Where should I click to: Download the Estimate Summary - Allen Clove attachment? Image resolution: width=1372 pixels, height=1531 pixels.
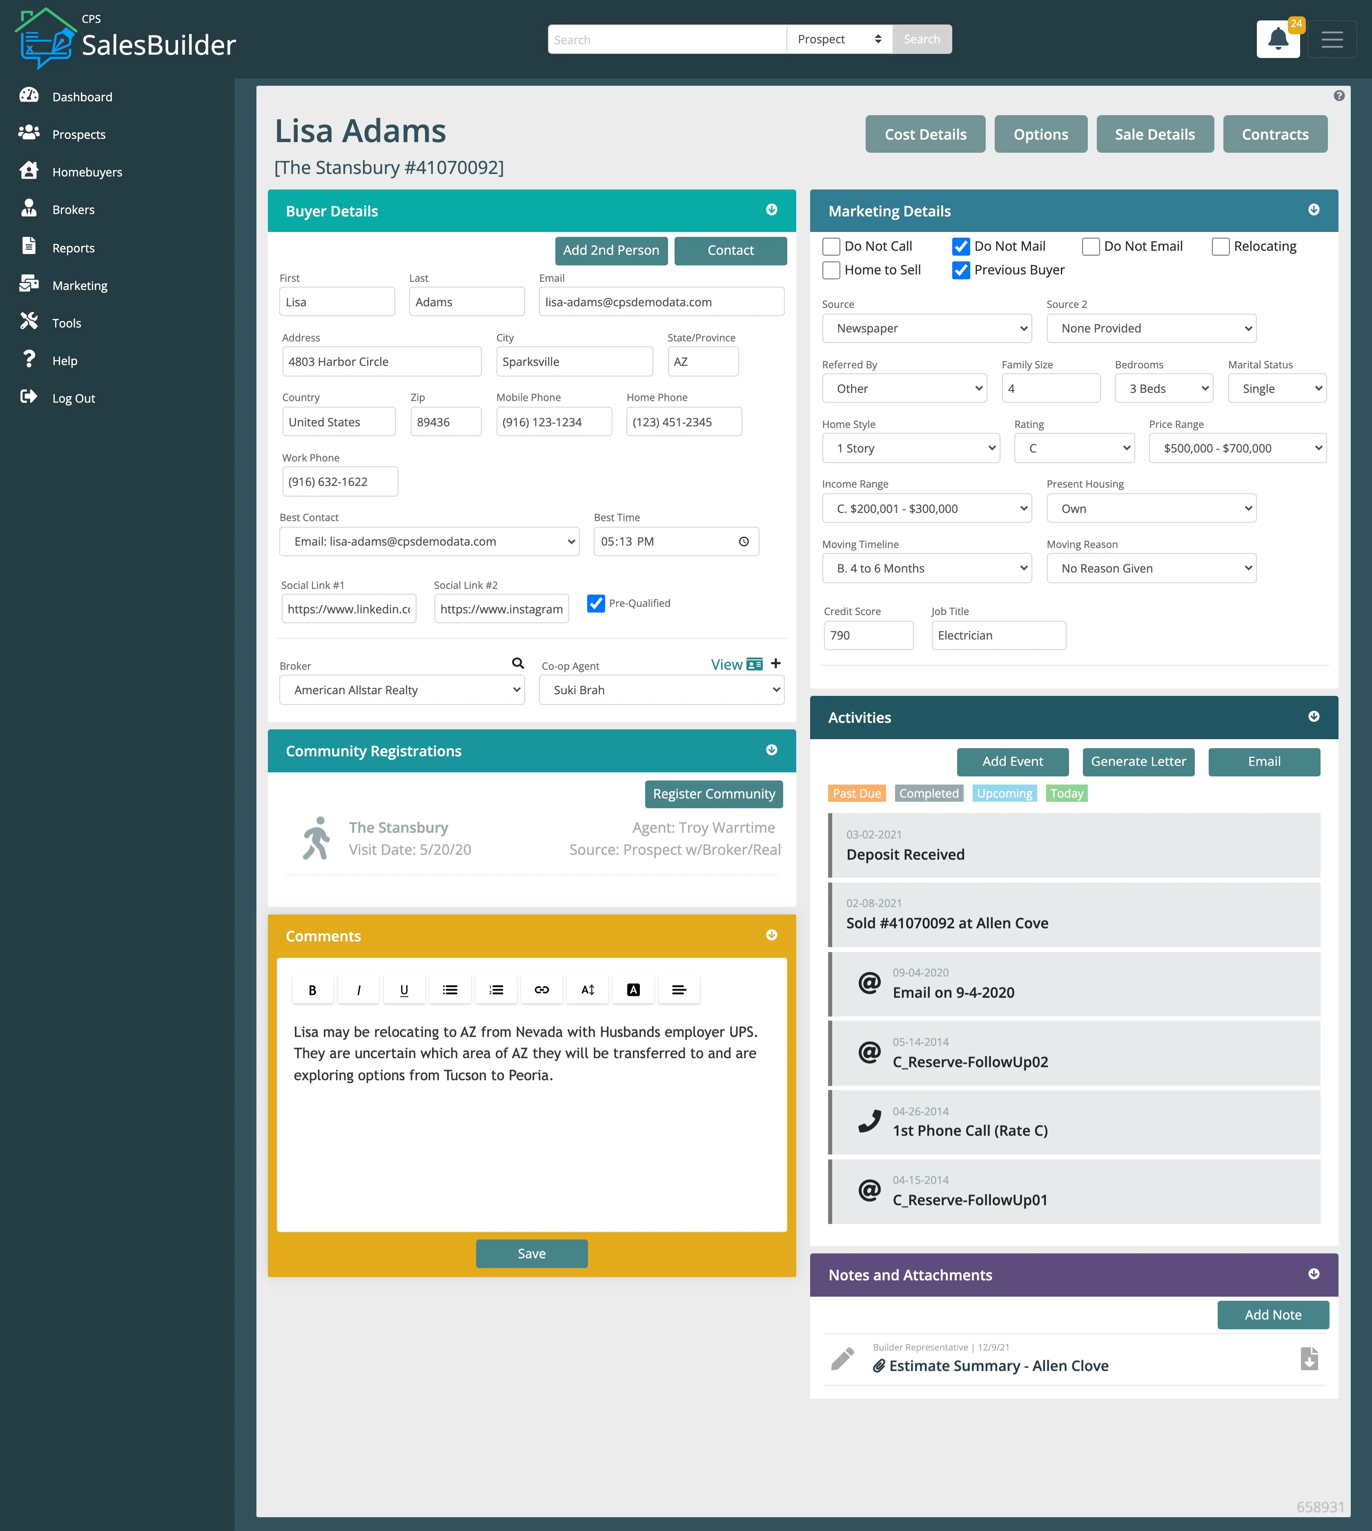coord(1310,1358)
